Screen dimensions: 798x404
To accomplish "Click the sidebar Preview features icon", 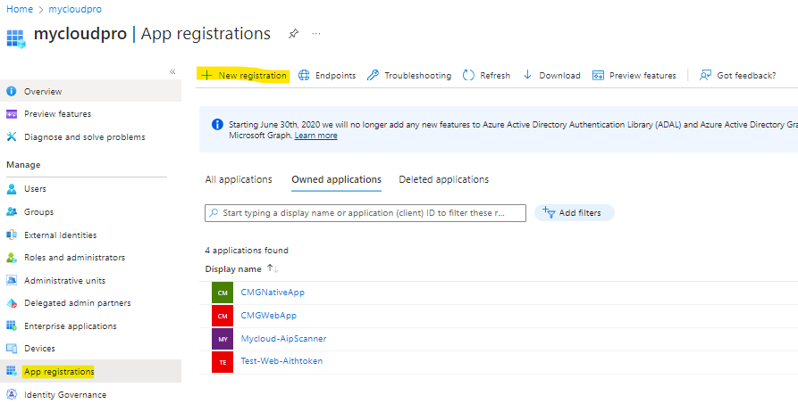I will [x=12, y=114].
